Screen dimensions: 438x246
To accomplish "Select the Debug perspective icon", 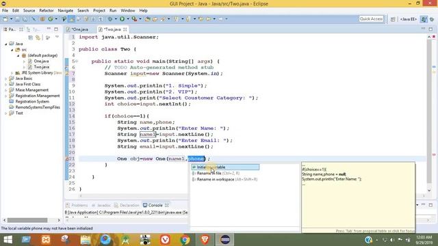I will (x=432, y=19).
